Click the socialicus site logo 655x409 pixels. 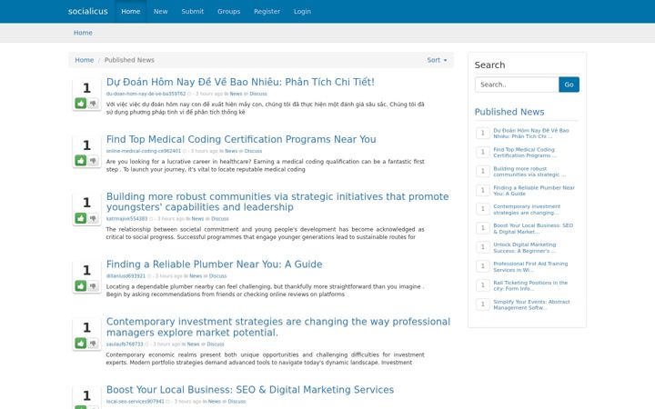(x=88, y=11)
